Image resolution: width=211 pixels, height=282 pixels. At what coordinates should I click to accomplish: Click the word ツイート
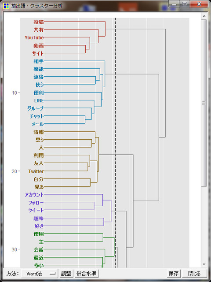click(36, 210)
